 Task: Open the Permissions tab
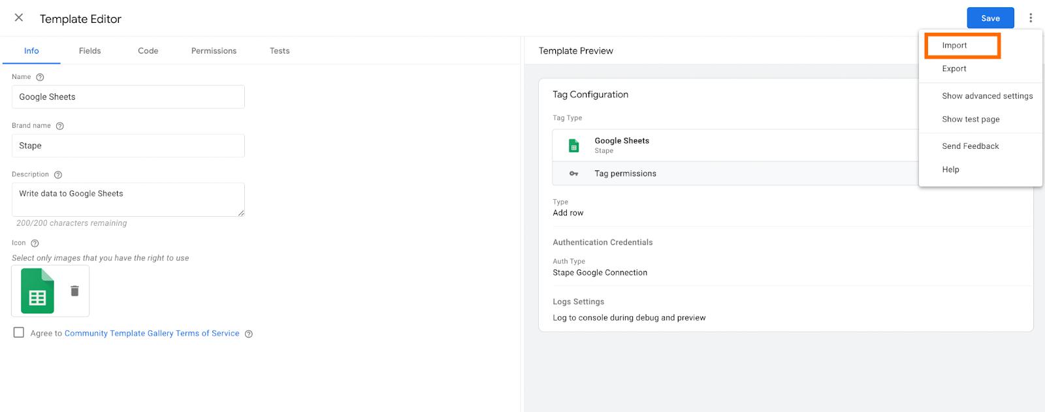pos(214,51)
